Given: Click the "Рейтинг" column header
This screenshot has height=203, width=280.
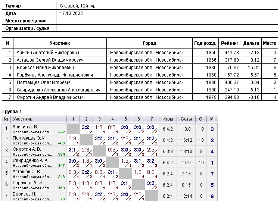Looking at the screenshot, I should pos(230,43).
